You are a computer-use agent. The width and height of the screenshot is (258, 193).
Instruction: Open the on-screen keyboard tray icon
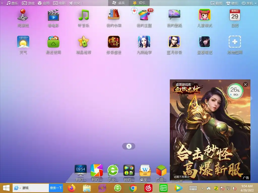click(193, 188)
